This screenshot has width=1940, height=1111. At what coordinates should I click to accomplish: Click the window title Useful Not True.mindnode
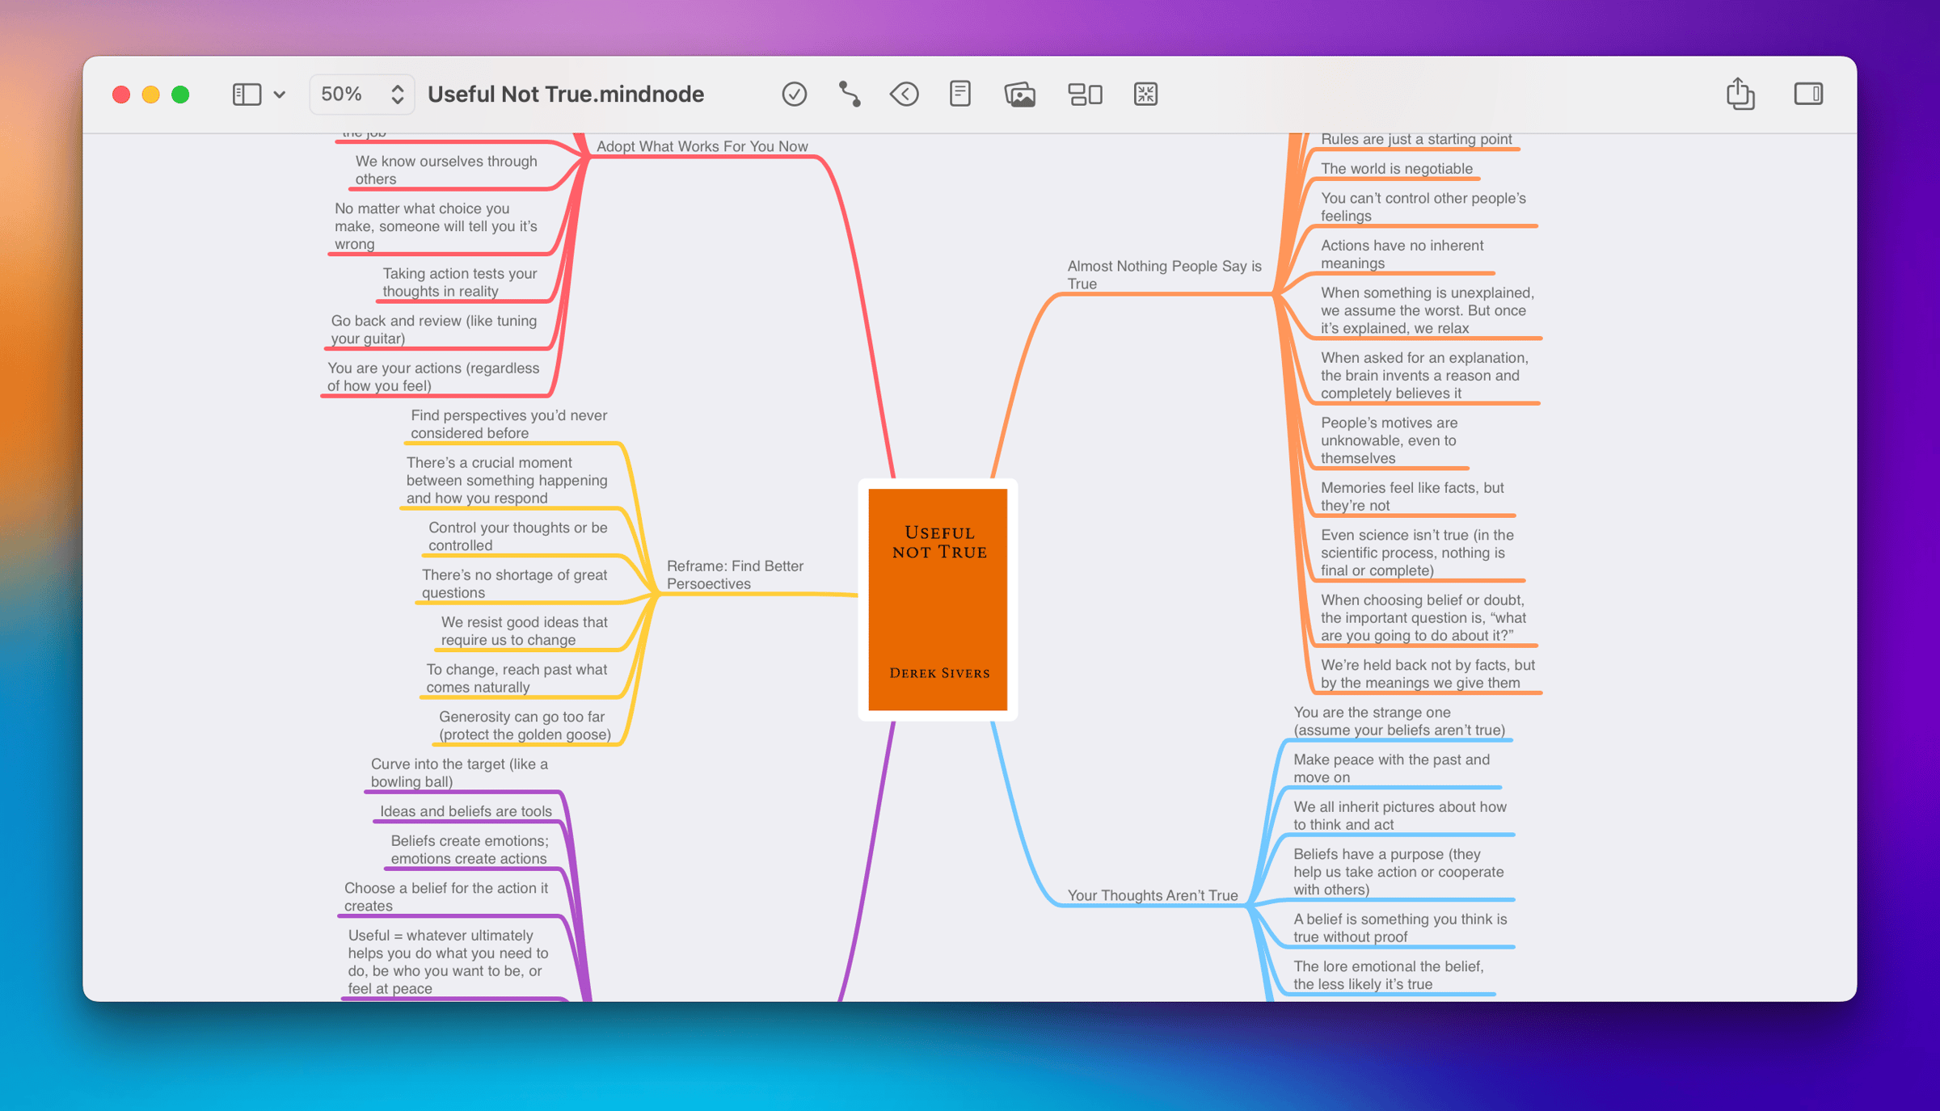coord(566,95)
